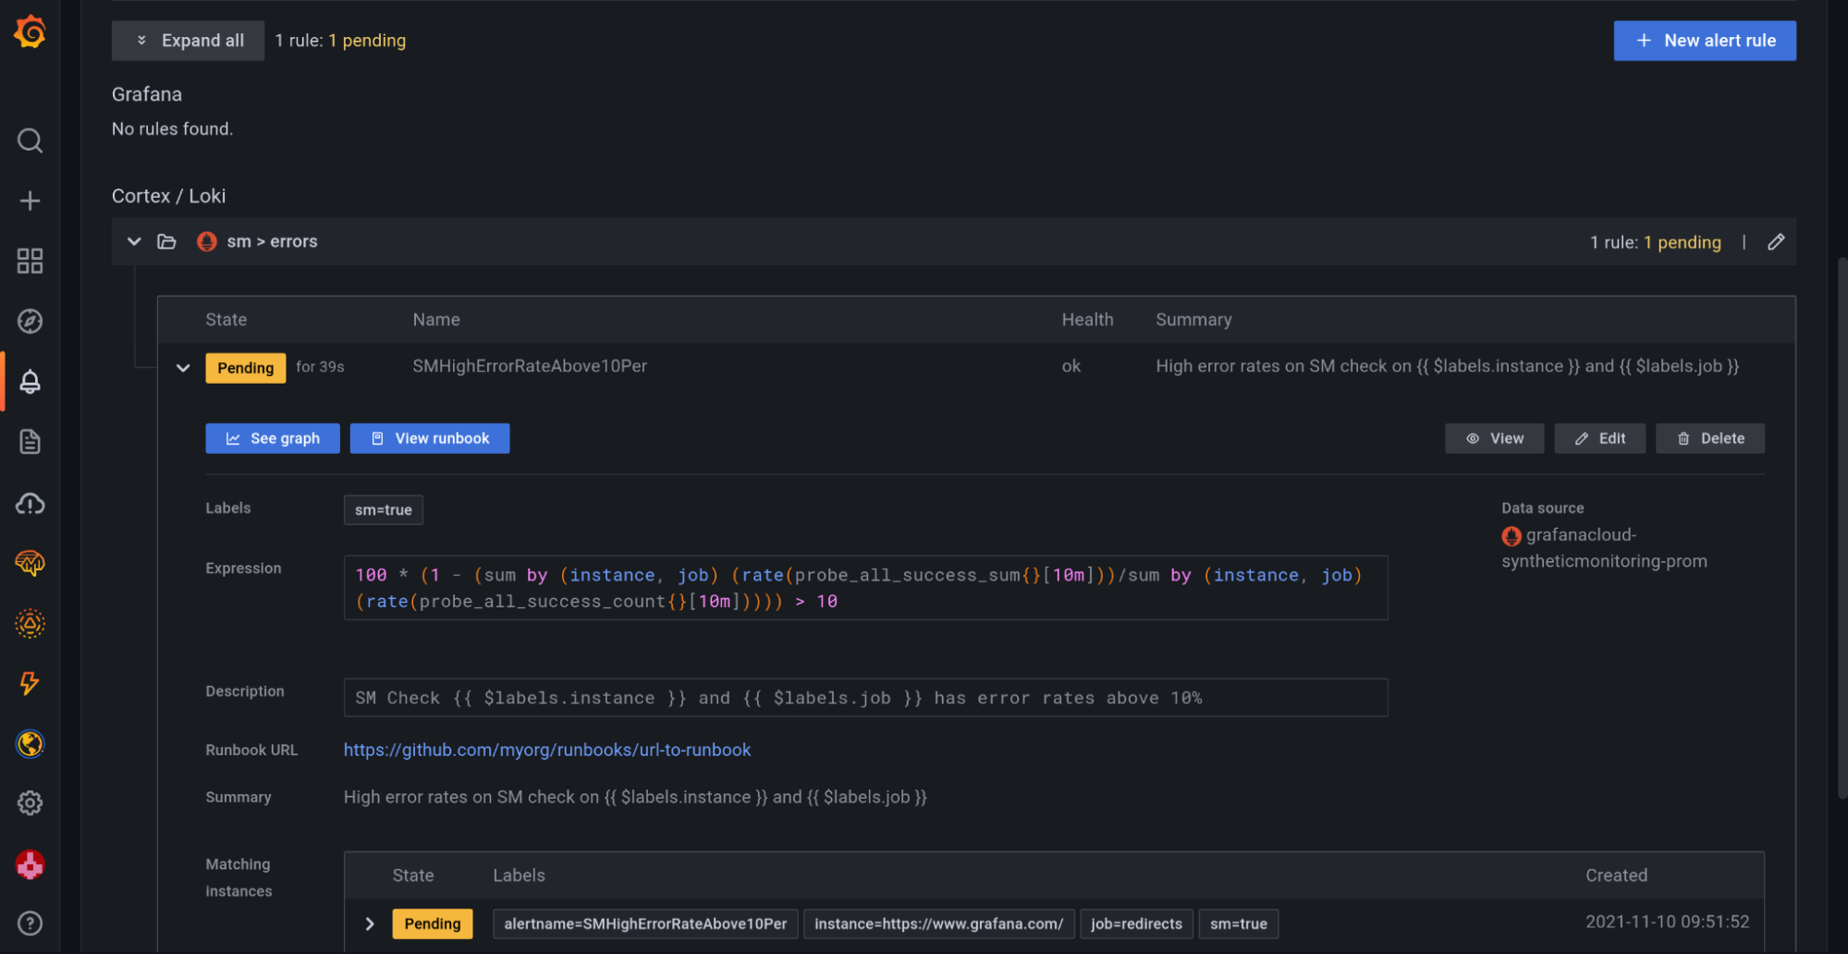Image resolution: width=1848 pixels, height=954 pixels.
Task: Collapse the sm > errors rule group
Action: pos(134,241)
